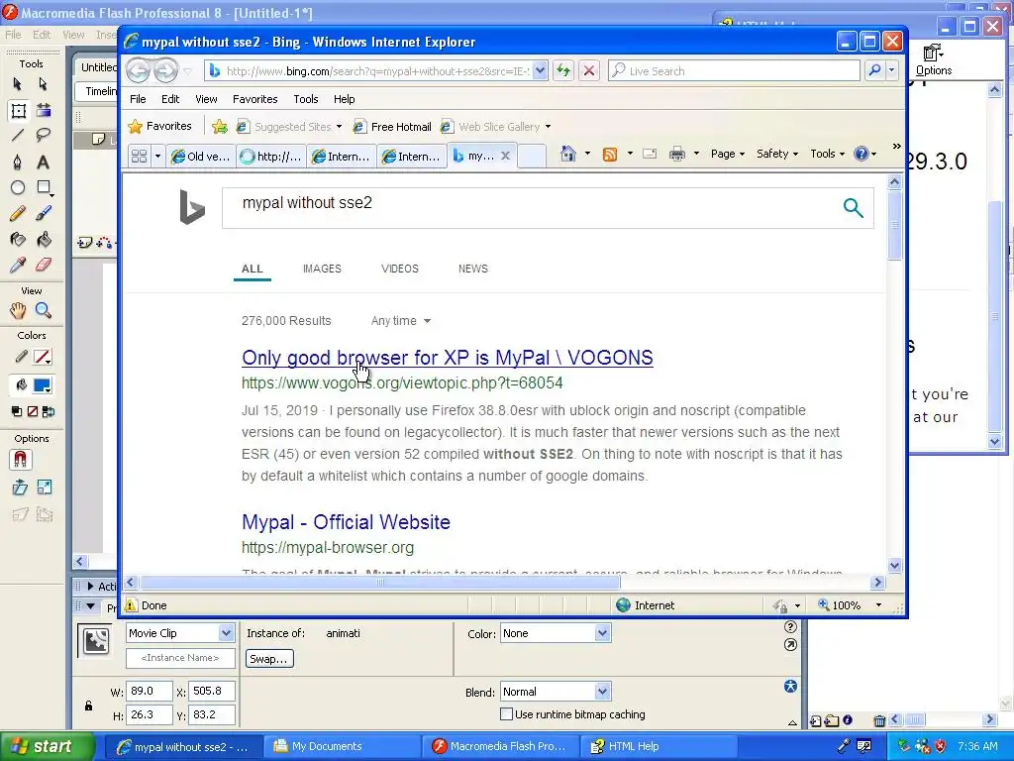The height and width of the screenshot is (761, 1014).
Task: Select the Subselection tool in Flash
Action: (44, 84)
